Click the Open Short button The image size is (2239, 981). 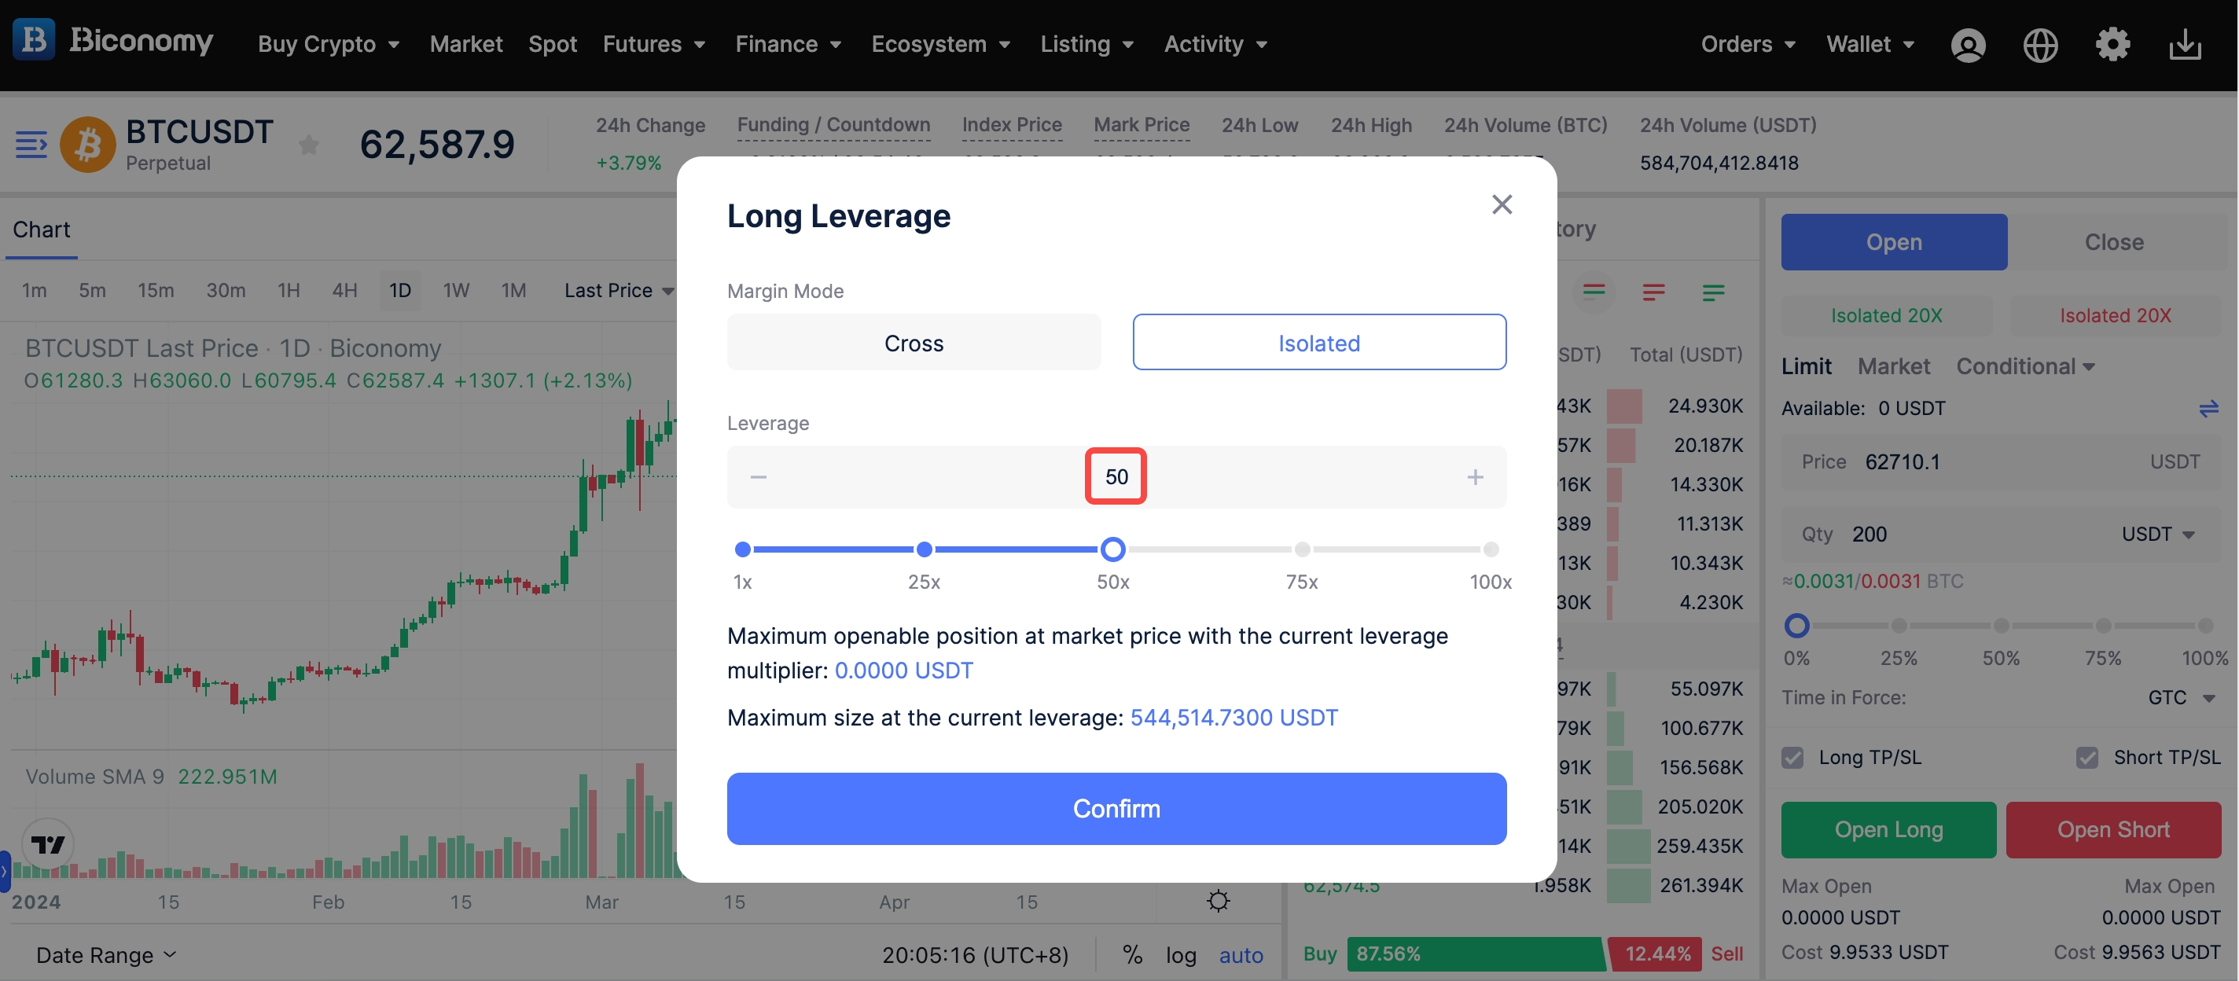[x=2113, y=829]
